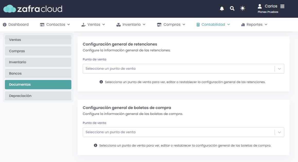
Task: Open the Ventas navigation dropdown
Action: pyautogui.click(x=93, y=25)
